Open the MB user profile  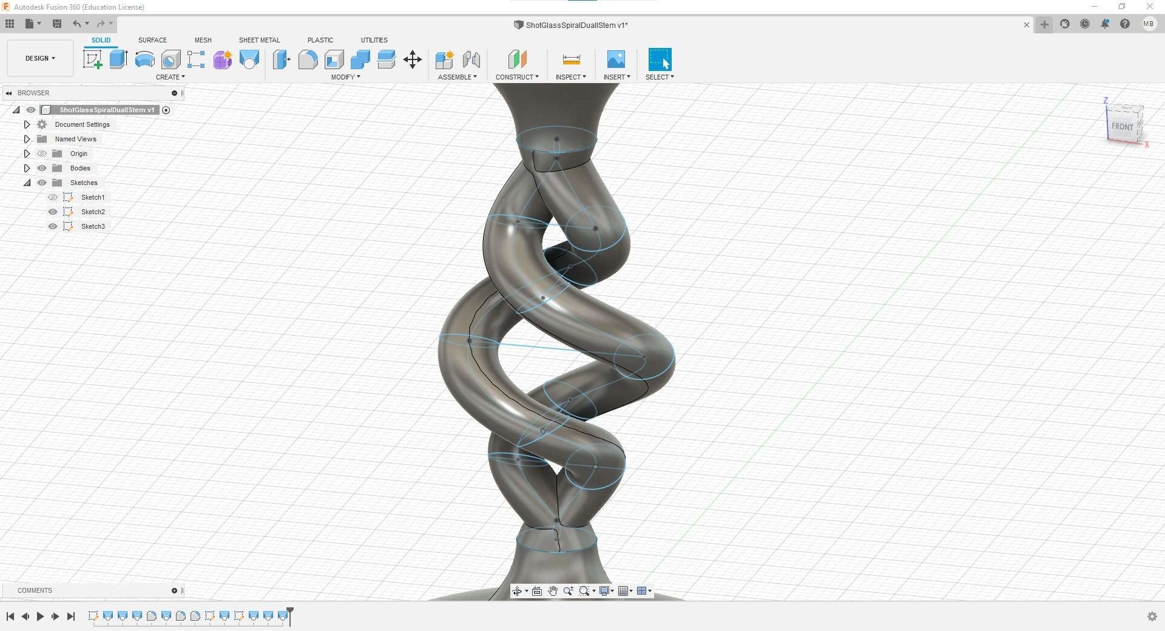coord(1148,24)
